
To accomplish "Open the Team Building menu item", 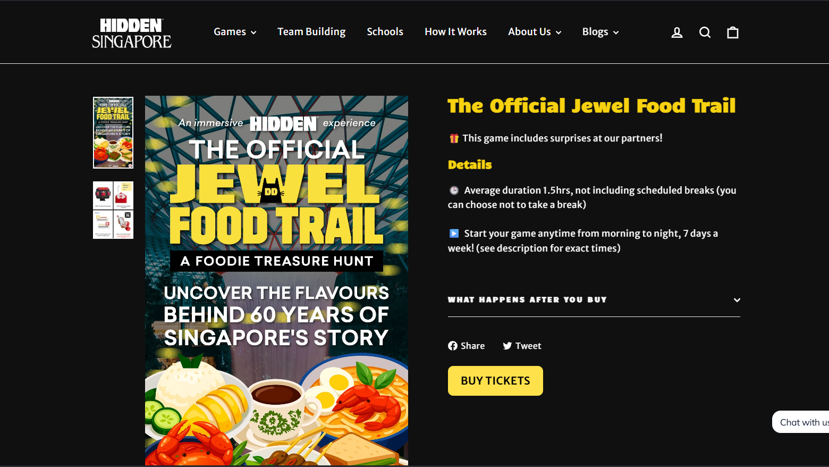I will [x=311, y=32].
